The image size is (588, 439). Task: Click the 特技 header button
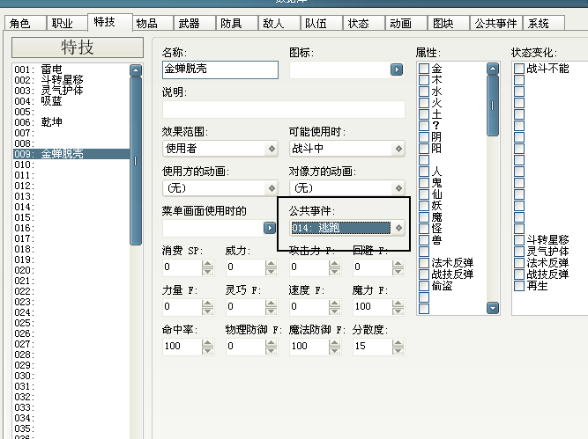tap(78, 48)
